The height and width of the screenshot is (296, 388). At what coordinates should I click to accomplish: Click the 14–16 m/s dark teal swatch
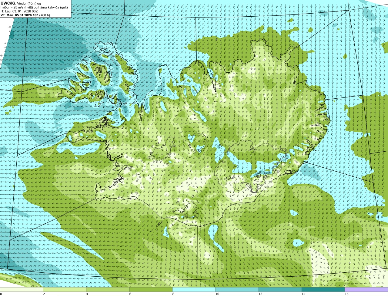tap(323, 290)
